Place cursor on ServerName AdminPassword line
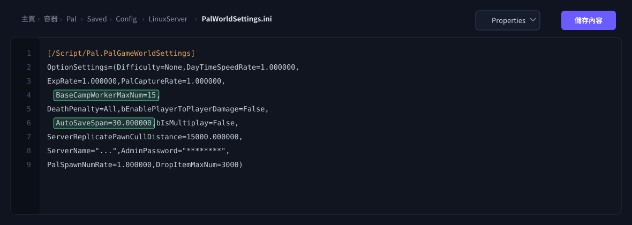Image resolution: width=632 pixels, height=225 pixels. [x=138, y=151]
